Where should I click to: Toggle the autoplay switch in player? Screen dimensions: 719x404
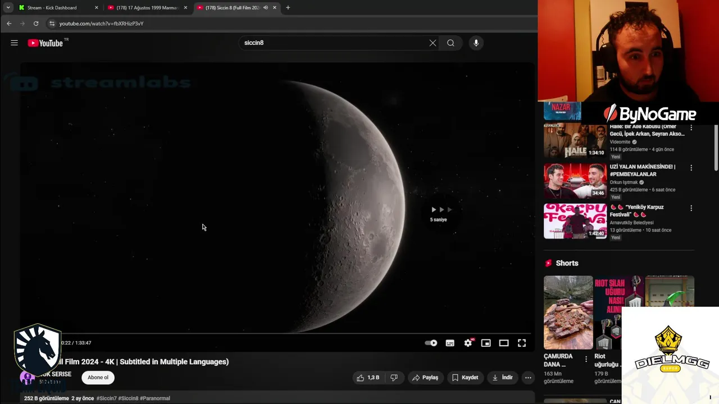point(431,343)
